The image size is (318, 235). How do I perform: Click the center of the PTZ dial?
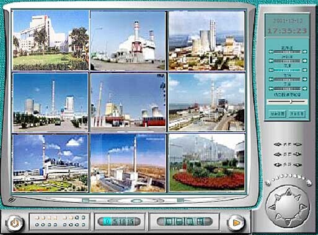pyautogui.click(x=288, y=207)
